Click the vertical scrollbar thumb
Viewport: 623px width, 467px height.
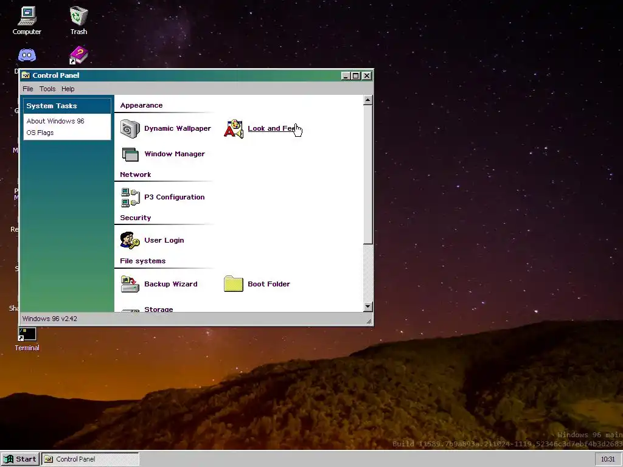[368, 175]
